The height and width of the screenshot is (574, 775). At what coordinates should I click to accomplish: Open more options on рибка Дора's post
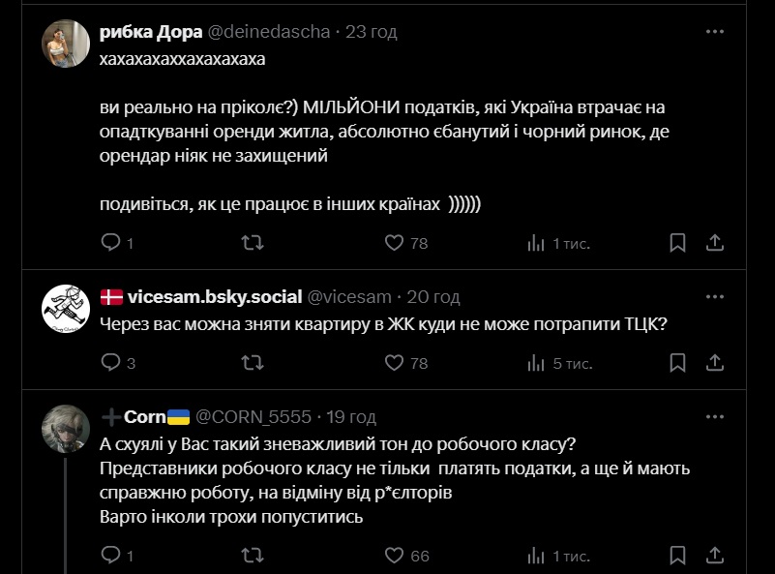pos(714,31)
